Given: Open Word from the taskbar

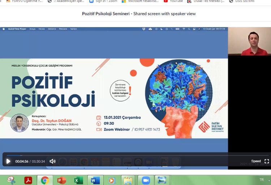Looking at the screenshot, I should coord(95,180).
